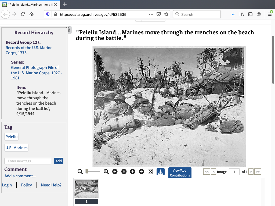This screenshot has width=275, height=206.
Task: Zoom out the image with the minus magnifier
Action: 80,172
